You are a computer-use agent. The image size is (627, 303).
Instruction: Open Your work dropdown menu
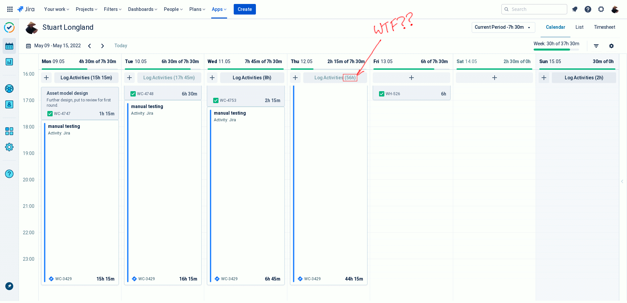[x=57, y=9]
